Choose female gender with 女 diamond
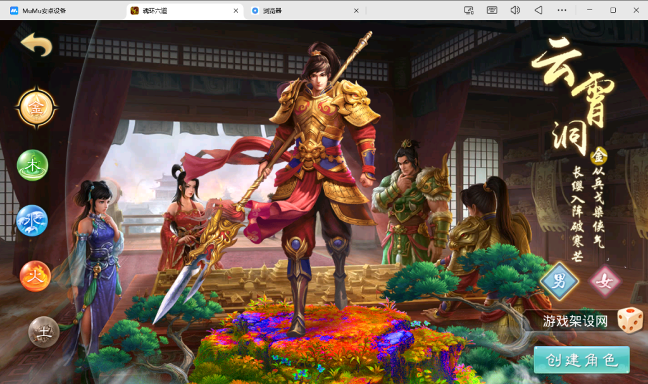The image size is (648, 384). (604, 282)
